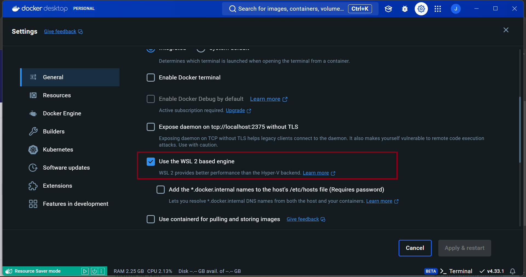This screenshot has height=277, width=526.
Task: Click the Resources sidebar icon
Action: tap(33, 95)
